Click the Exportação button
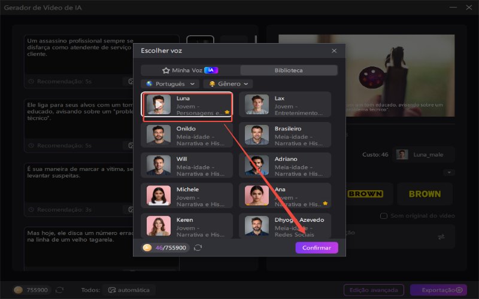This screenshot has height=299, width=479. (438, 290)
